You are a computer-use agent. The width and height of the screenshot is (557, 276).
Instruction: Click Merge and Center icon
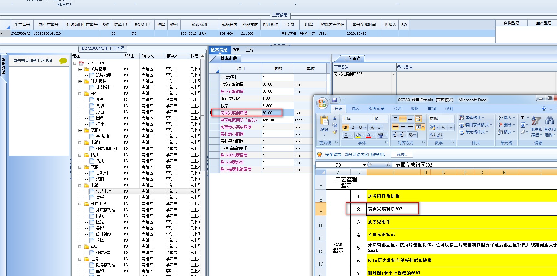tap(418, 127)
